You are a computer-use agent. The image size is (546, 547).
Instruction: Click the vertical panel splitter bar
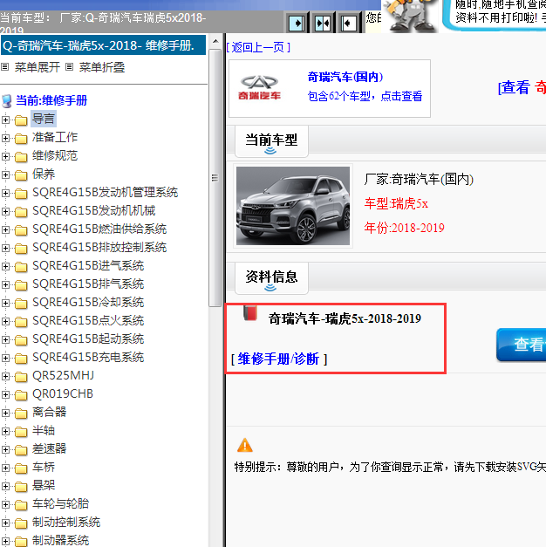(224, 290)
